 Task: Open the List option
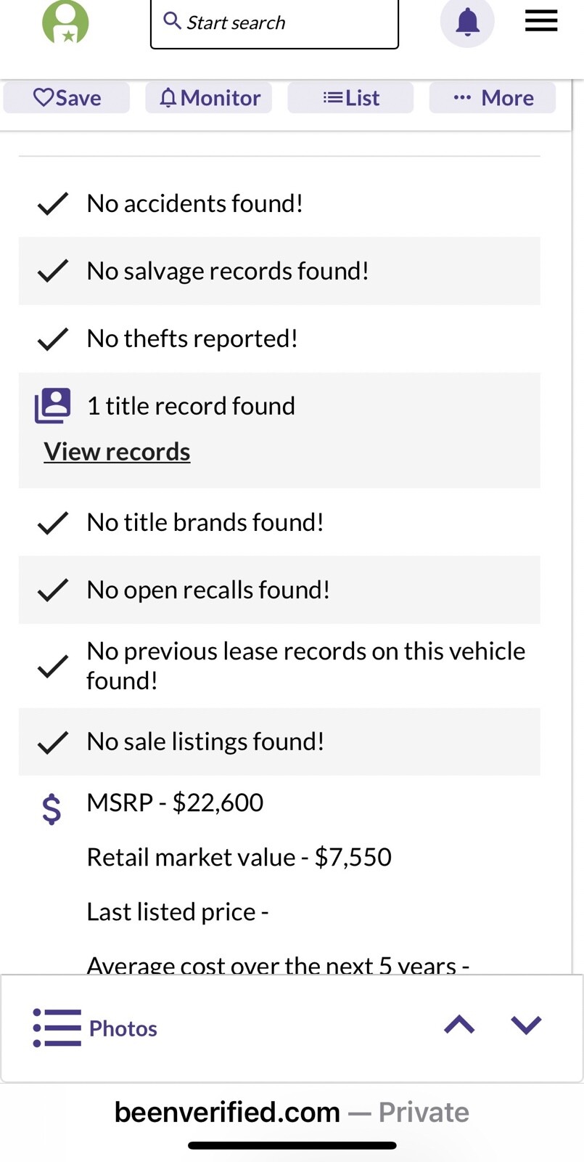tap(351, 98)
